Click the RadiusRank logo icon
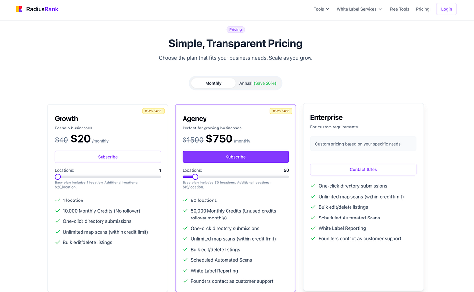 (x=19, y=9)
